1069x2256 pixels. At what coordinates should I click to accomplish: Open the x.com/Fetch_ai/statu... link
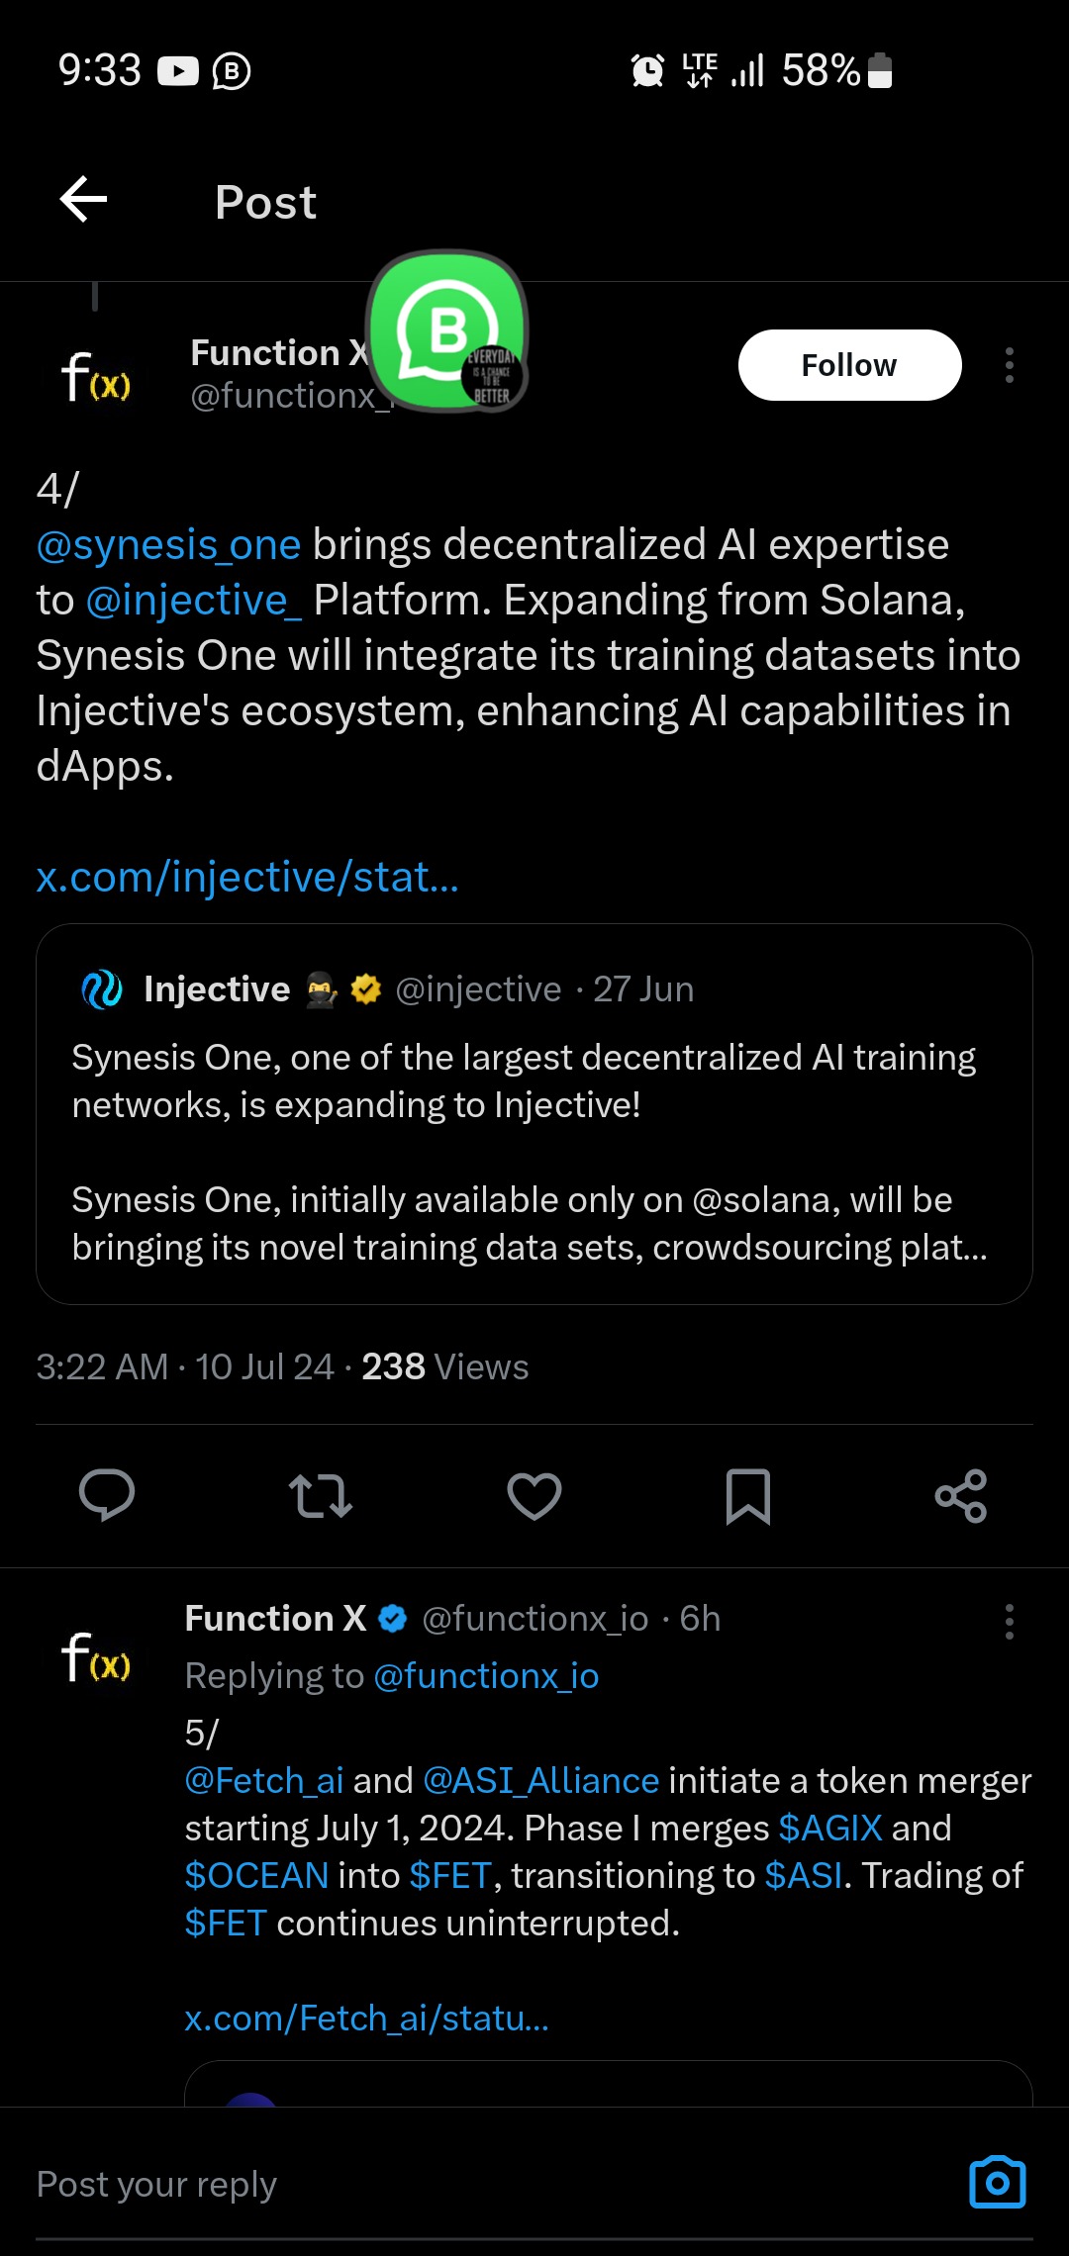coord(366,2018)
